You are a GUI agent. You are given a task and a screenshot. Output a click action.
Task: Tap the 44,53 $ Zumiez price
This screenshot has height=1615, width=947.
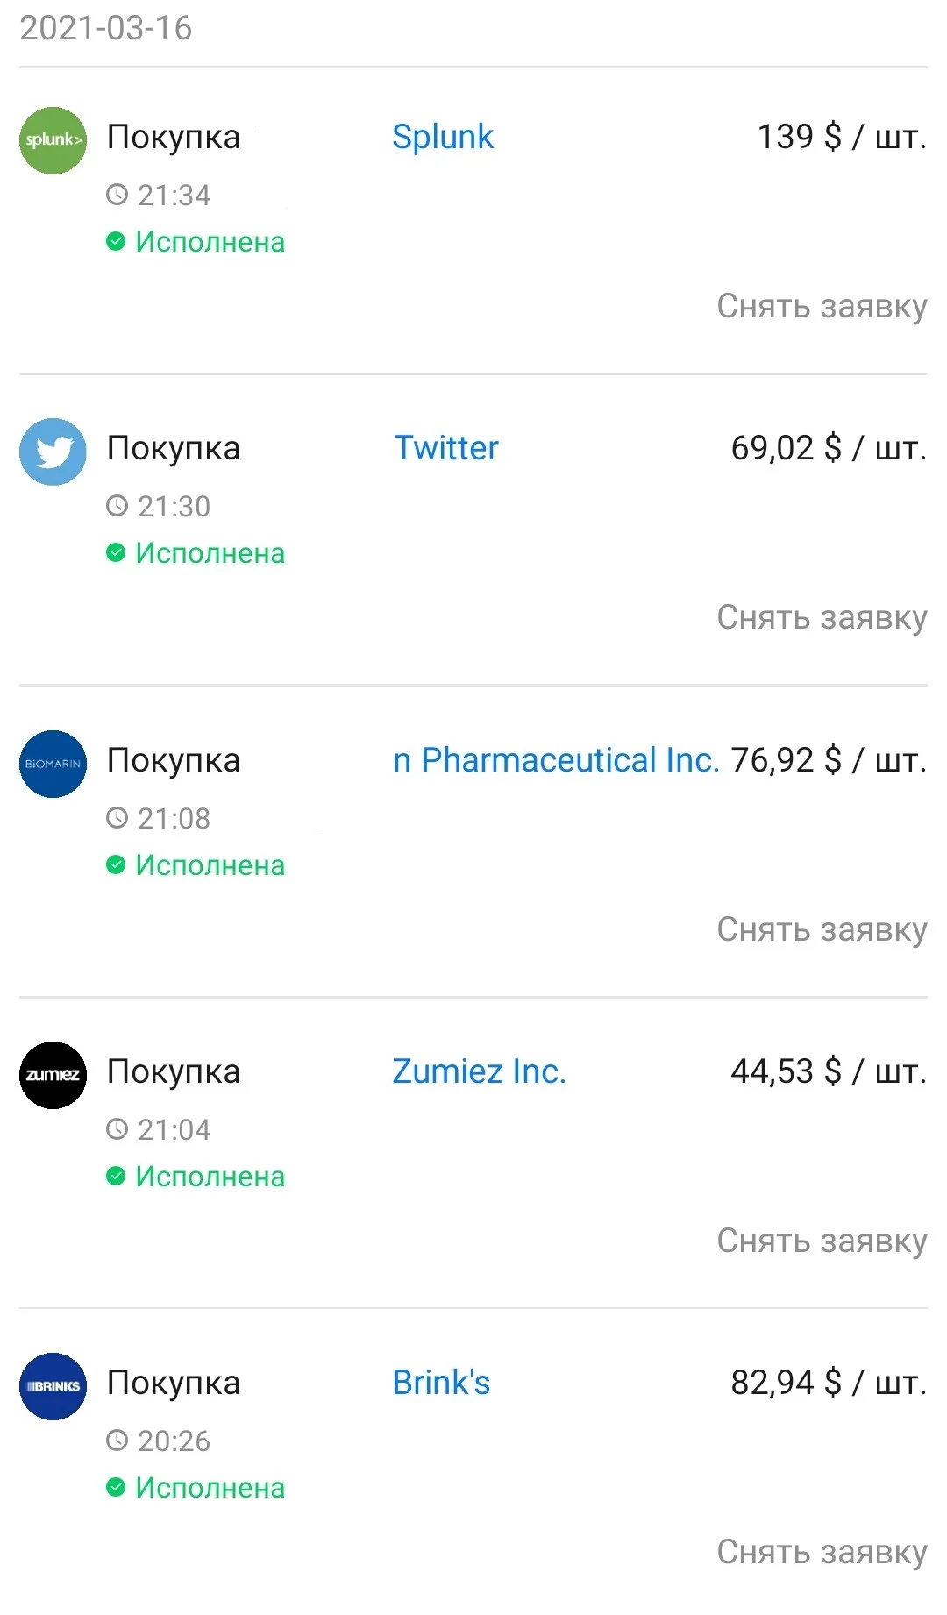pos(829,1071)
